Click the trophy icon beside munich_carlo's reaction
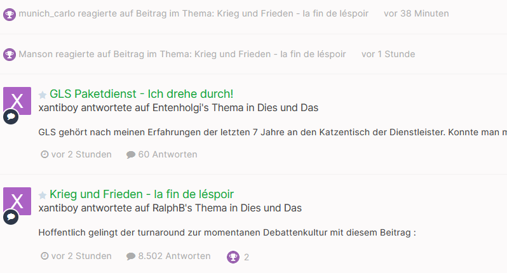Image resolution: width=507 pixels, height=273 pixels. 10,15
